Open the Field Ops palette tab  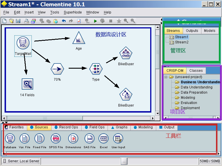pyautogui.click(x=95, y=127)
